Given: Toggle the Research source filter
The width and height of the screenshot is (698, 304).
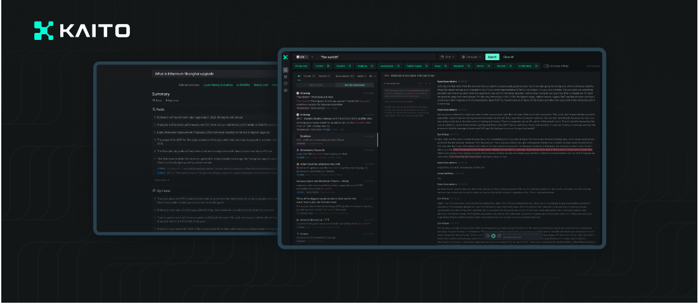Looking at the screenshot, I should pyautogui.click(x=462, y=66).
